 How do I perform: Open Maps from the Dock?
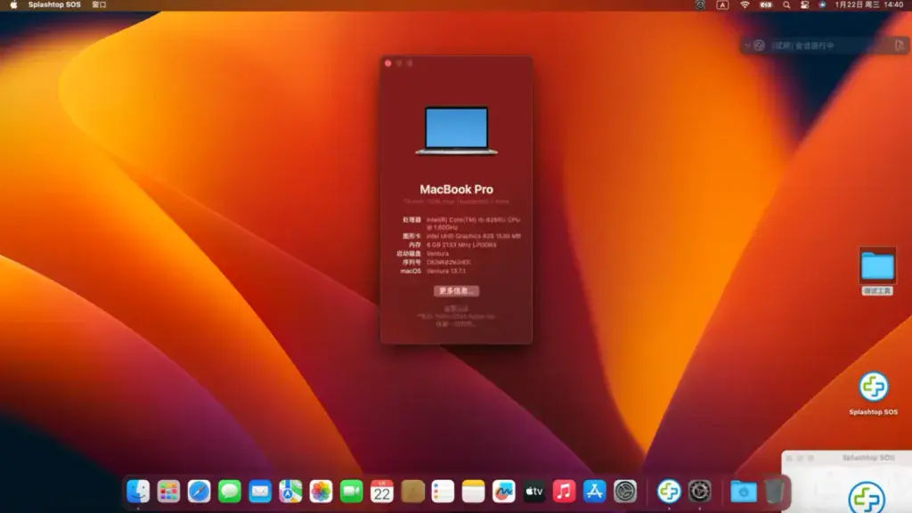pos(290,492)
